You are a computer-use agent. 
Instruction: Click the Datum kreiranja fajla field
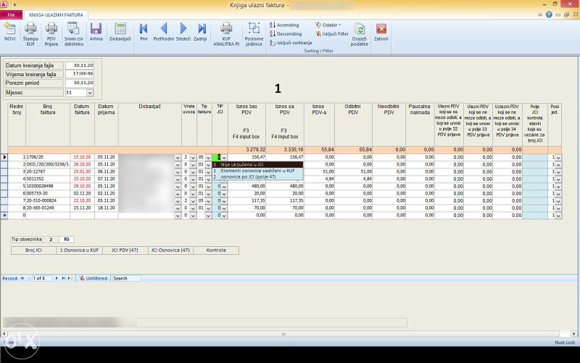point(80,65)
